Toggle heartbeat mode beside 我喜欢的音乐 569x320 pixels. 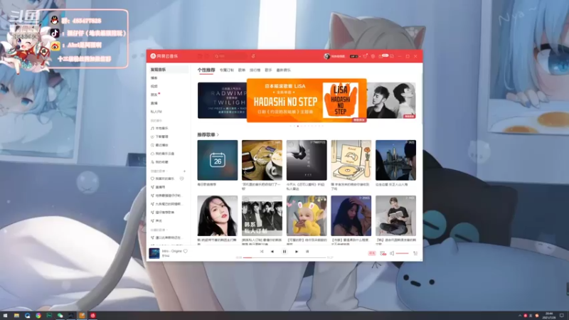tap(182, 178)
